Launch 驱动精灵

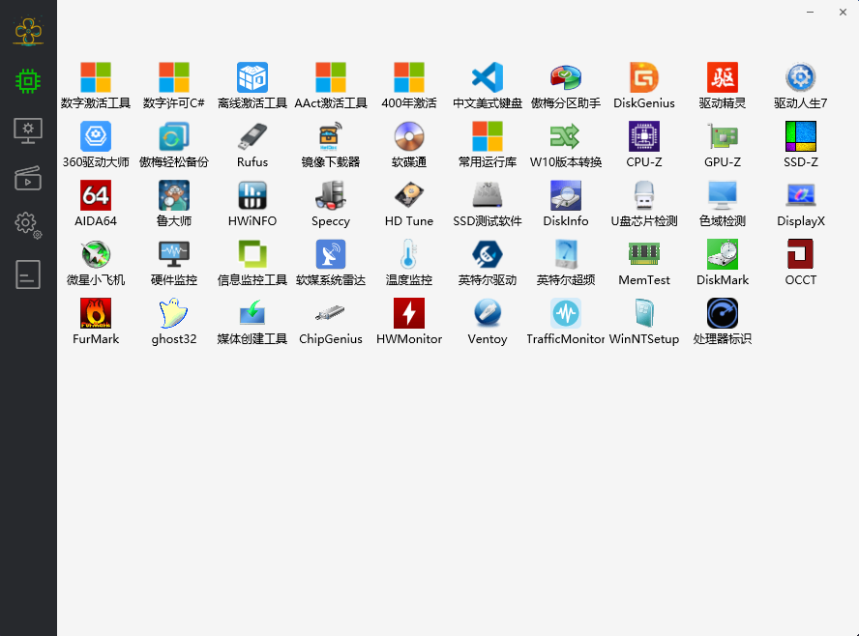(723, 86)
